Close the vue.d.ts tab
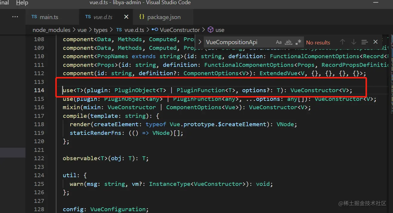 [126, 17]
